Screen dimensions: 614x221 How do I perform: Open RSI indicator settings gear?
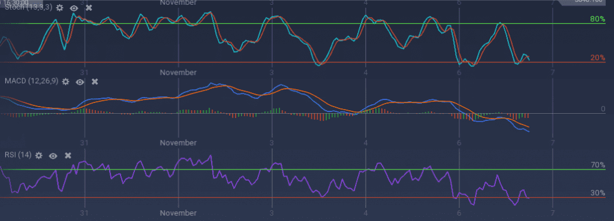coord(38,155)
